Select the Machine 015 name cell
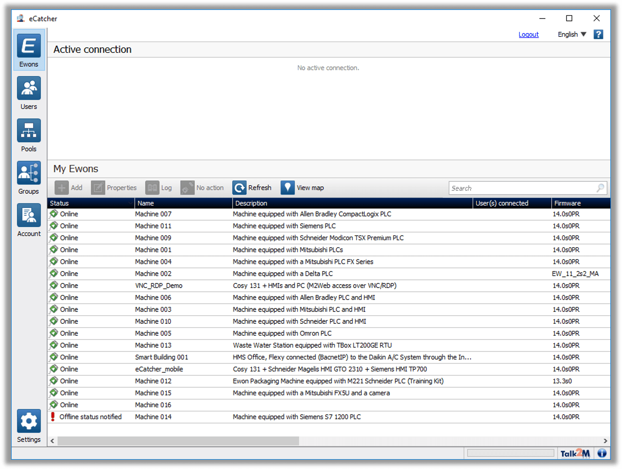Viewport: 622px width, 469px height. pyautogui.click(x=153, y=393)
